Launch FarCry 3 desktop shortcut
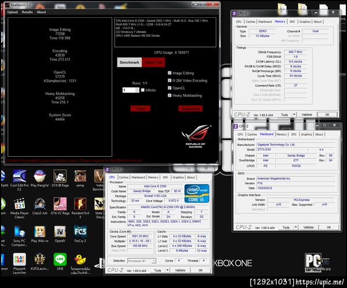The width and height of the screenshot is (347, 288). tap(80, 234)
